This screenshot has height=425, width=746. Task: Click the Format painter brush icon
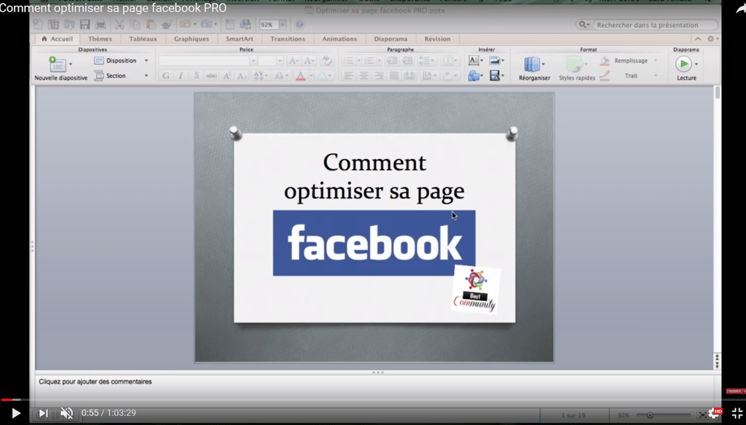pos(167,24)
